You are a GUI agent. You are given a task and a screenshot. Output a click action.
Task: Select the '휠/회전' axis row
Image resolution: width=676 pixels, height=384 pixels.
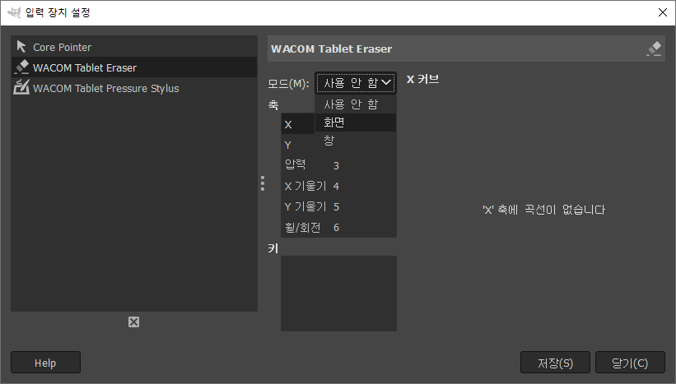coord(339,227)
